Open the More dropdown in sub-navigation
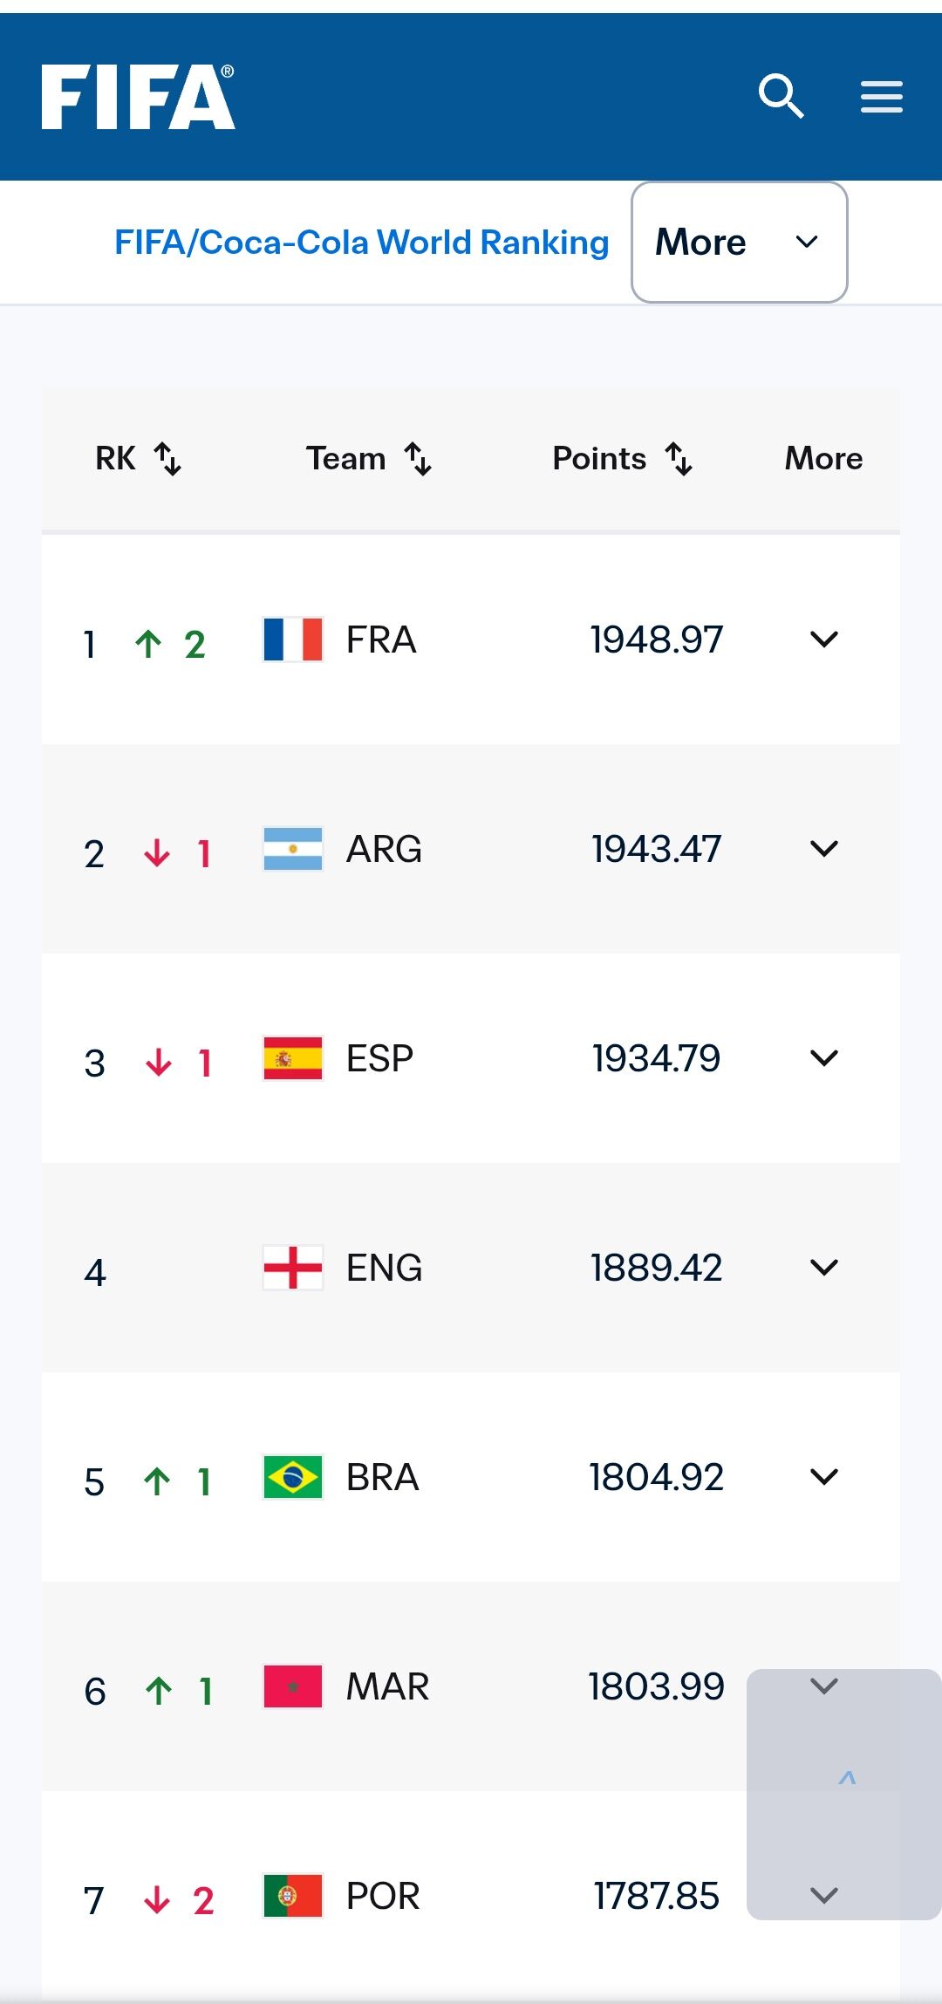 pyautogui.click(x=740, y=242)
